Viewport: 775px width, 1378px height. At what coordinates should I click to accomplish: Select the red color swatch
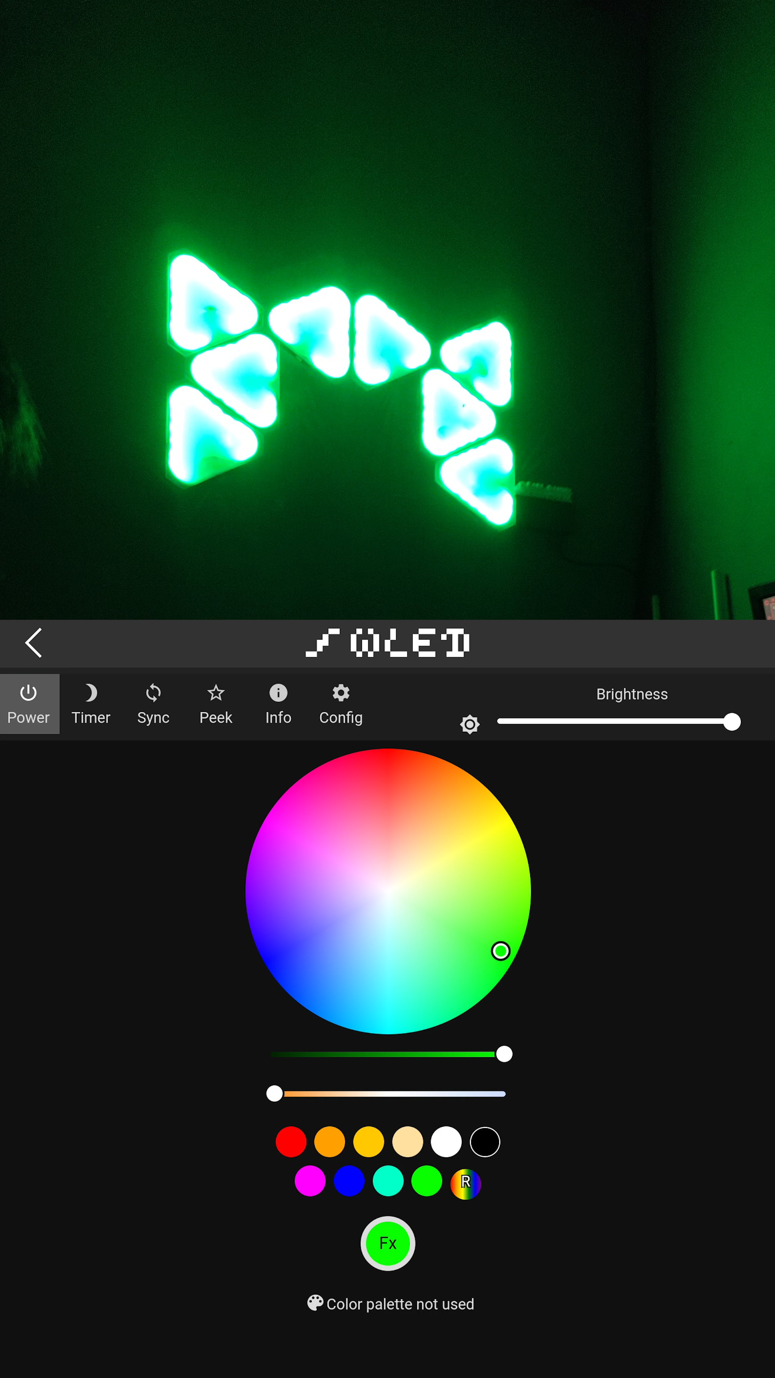(x=291, y=1142)
